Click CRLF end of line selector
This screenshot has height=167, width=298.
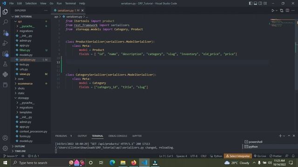coord(203,156)
